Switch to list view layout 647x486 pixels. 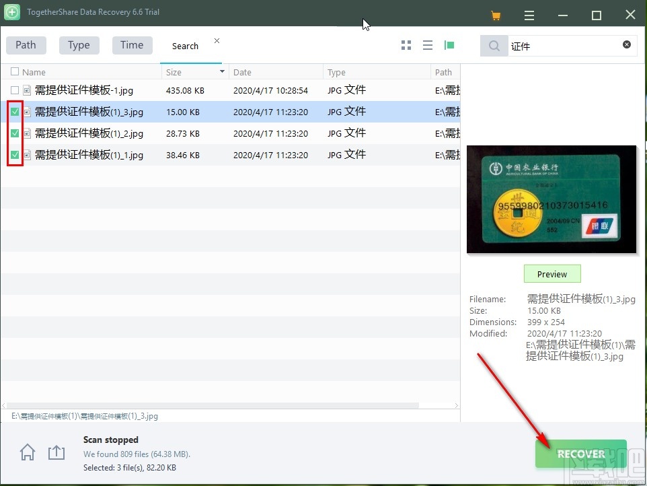(427, 45)
